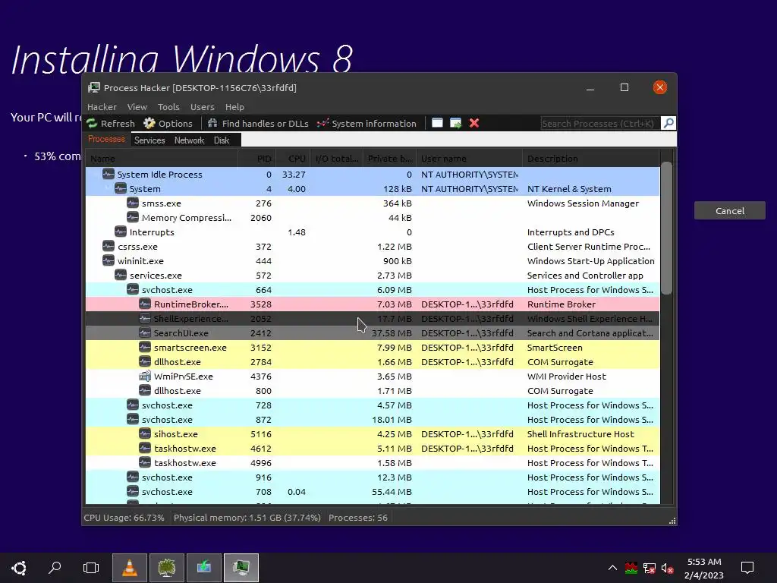Open Find handles or DLLs
This screenshot has width=777, height=583.
258,124
